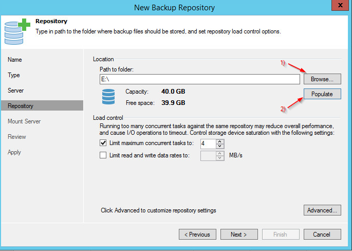Screen dimensions: 352x251
Task: Increase concurrent tasks using the up arrow
Action: click(x=220, y=140)
